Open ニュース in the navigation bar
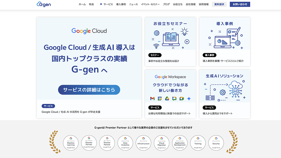Image resolution: width=281 pixels, height=158 pixels. tap(133, 4)
